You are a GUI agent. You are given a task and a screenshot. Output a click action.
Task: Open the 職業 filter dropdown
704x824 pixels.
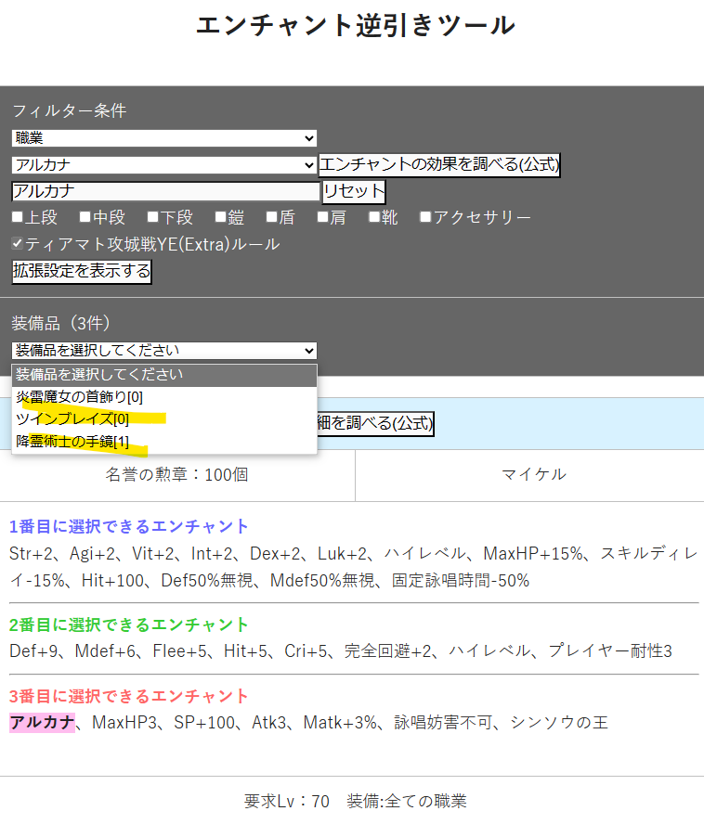163,138
